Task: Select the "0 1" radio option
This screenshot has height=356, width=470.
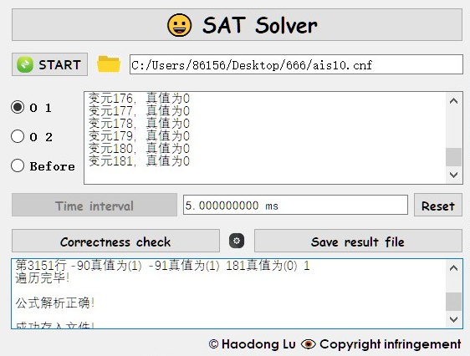Action: pyautogui.click(x=32, y=107)
